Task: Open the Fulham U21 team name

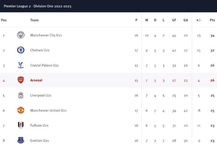Action: coord(39,125)
